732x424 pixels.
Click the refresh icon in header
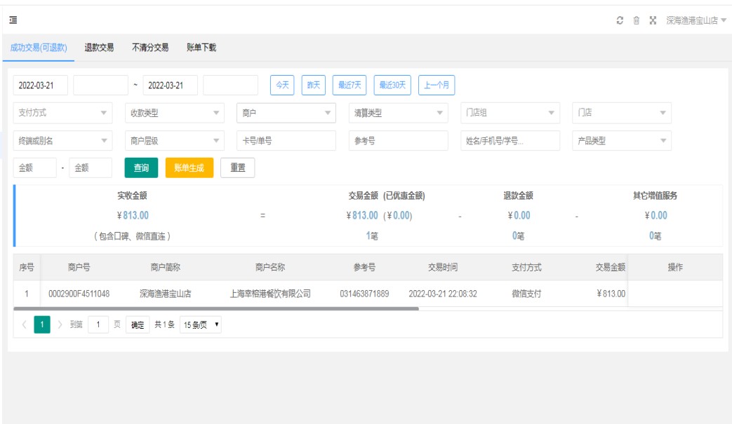click(620, 20)
